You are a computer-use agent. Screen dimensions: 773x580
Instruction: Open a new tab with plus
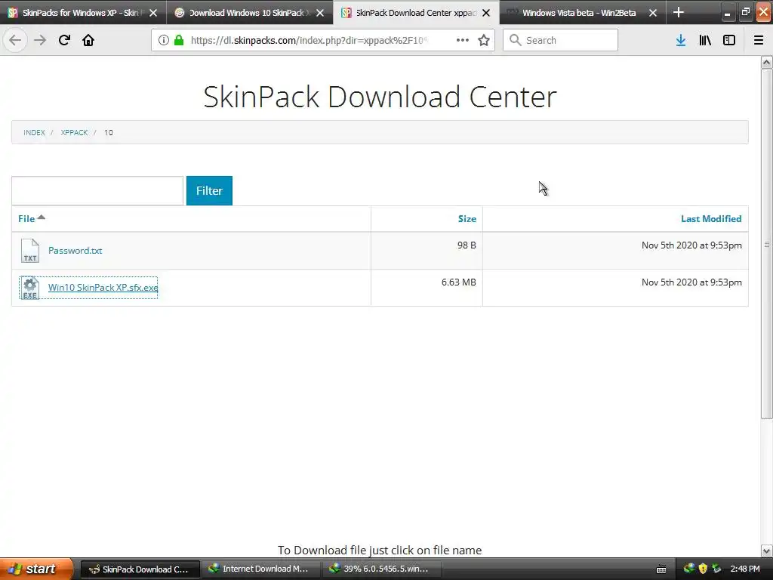679,12
